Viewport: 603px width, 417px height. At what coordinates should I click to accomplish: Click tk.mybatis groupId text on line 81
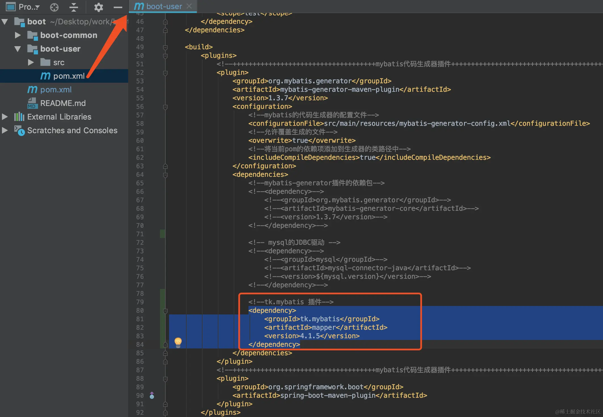click(320, 319)
